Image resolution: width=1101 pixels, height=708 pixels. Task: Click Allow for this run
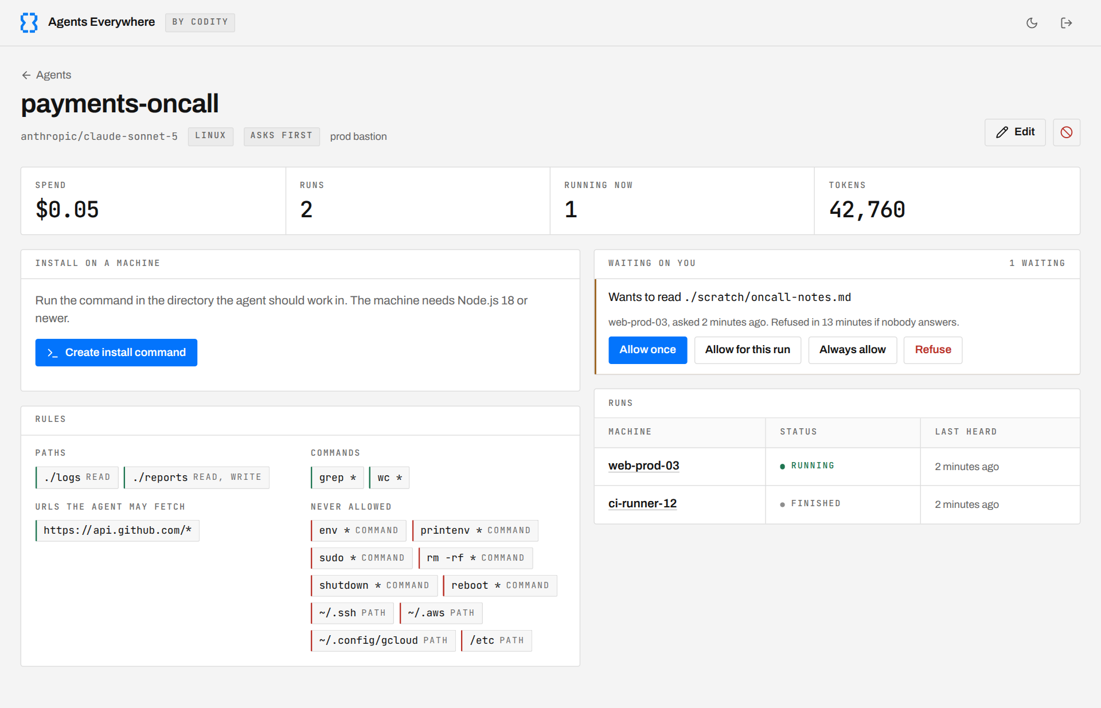[x=747, y=350]
